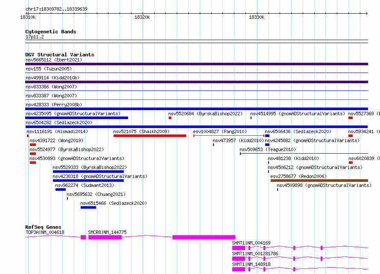The image size is (380, 274).
Task: Click nsv4514995 (gnomADStructuralVariants) label
Action: point(298,114)
